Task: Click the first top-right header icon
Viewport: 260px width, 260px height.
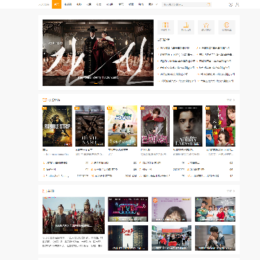Action: pyautogui.click(x=230, y=4)
